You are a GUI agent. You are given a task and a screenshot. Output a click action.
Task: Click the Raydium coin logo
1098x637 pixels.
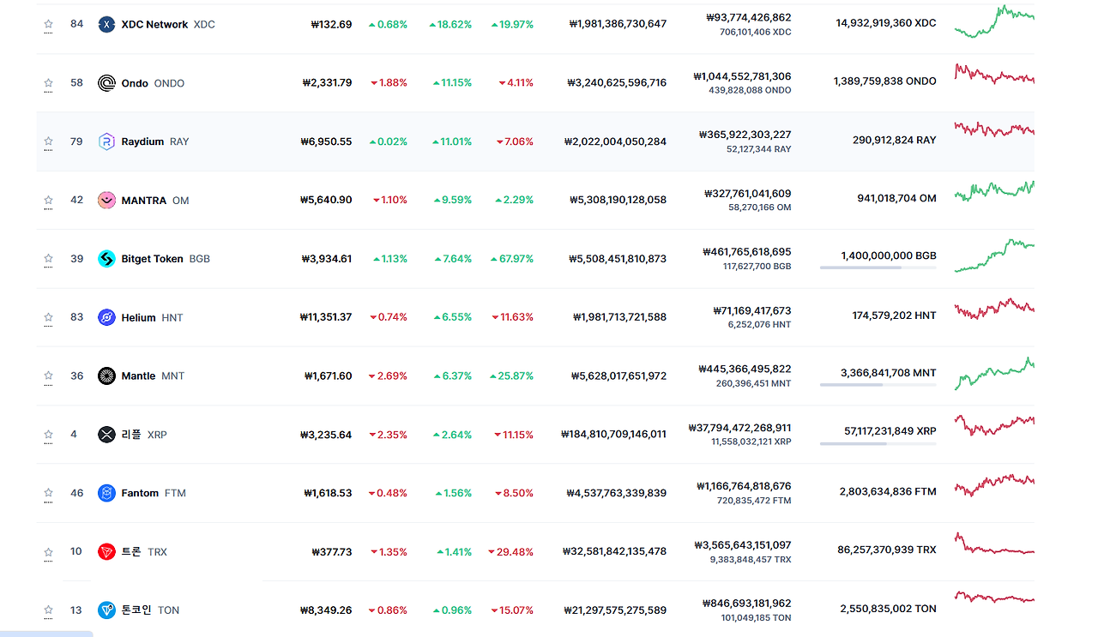pos(106,141)
